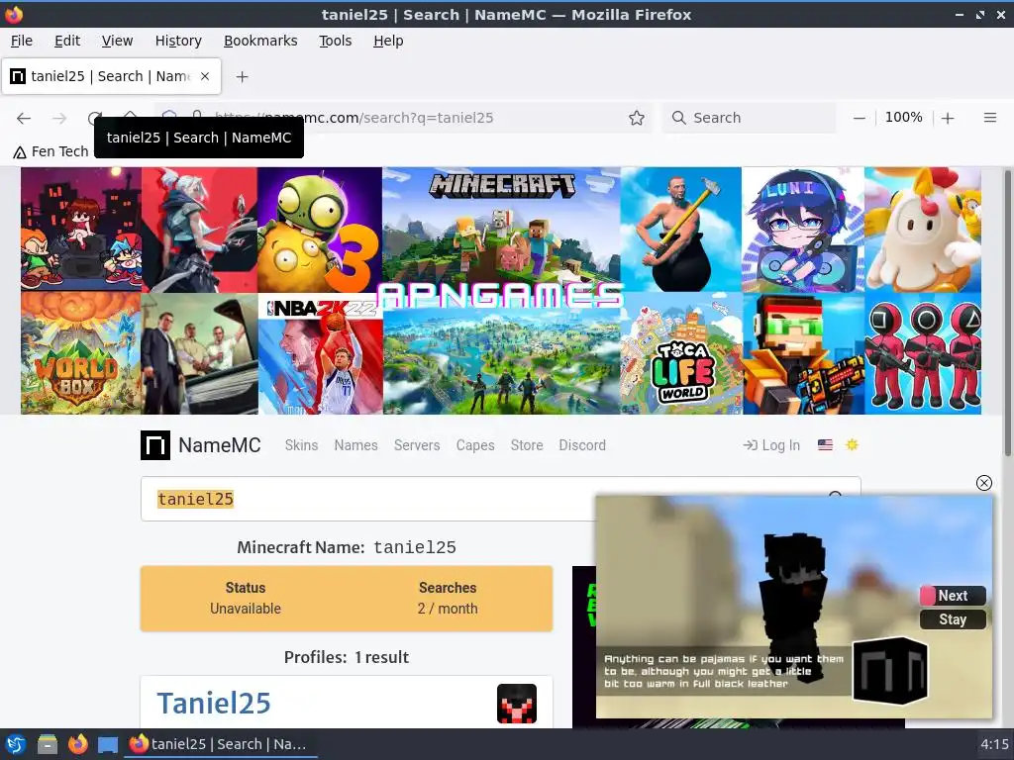The width and height of the screenshot is (1014, 760).
Task: Bookmark page with the star icon
Action: [637, 118]
